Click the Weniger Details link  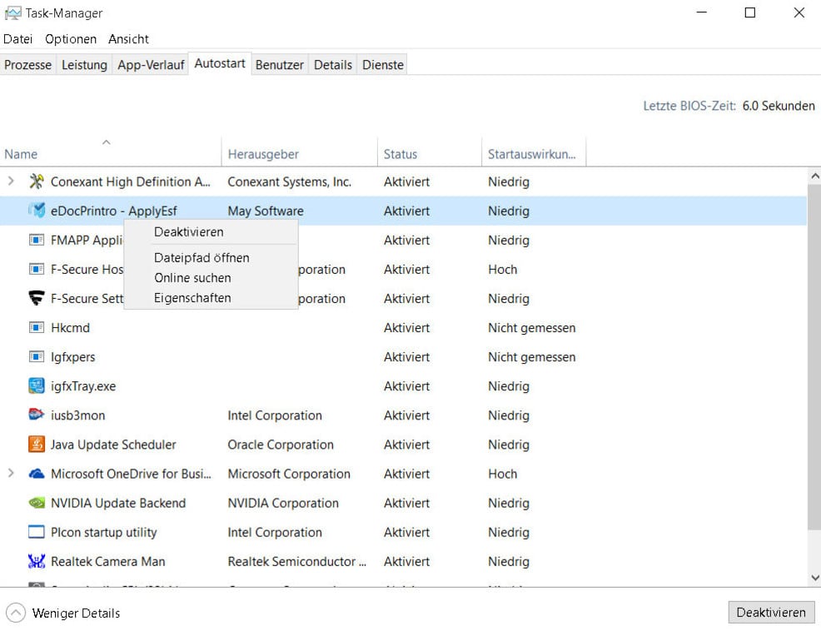[x=76, y=614]
